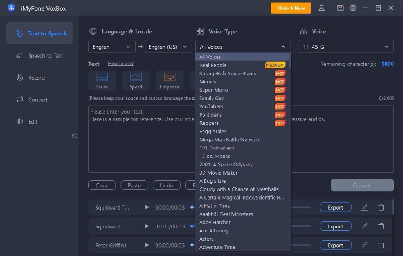Open the Speech to Text section
The width and height of the screenshot is (403, 256).
(39, 56)
